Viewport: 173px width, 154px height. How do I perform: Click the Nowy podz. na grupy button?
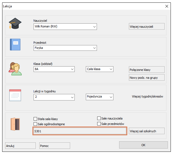click(x=146, y=78)
